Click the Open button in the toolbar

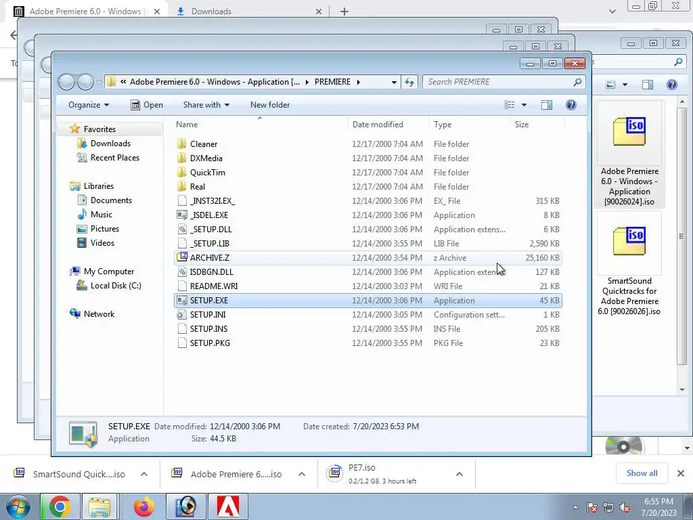click(x=147, y=105)
